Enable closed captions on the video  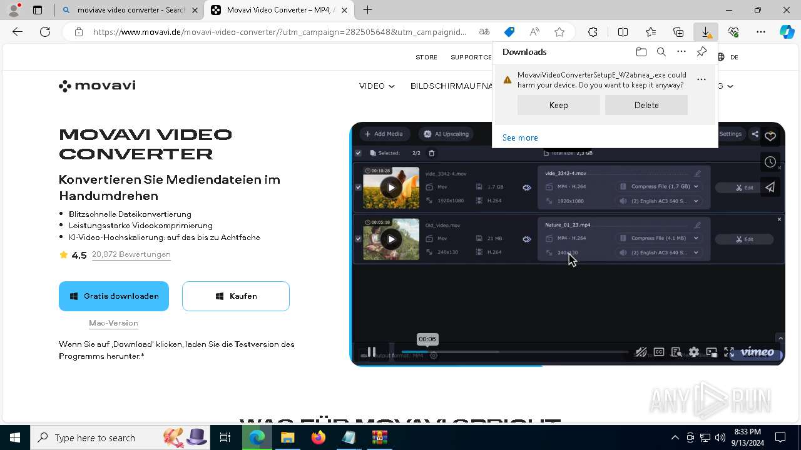click(x=658, y=352)
